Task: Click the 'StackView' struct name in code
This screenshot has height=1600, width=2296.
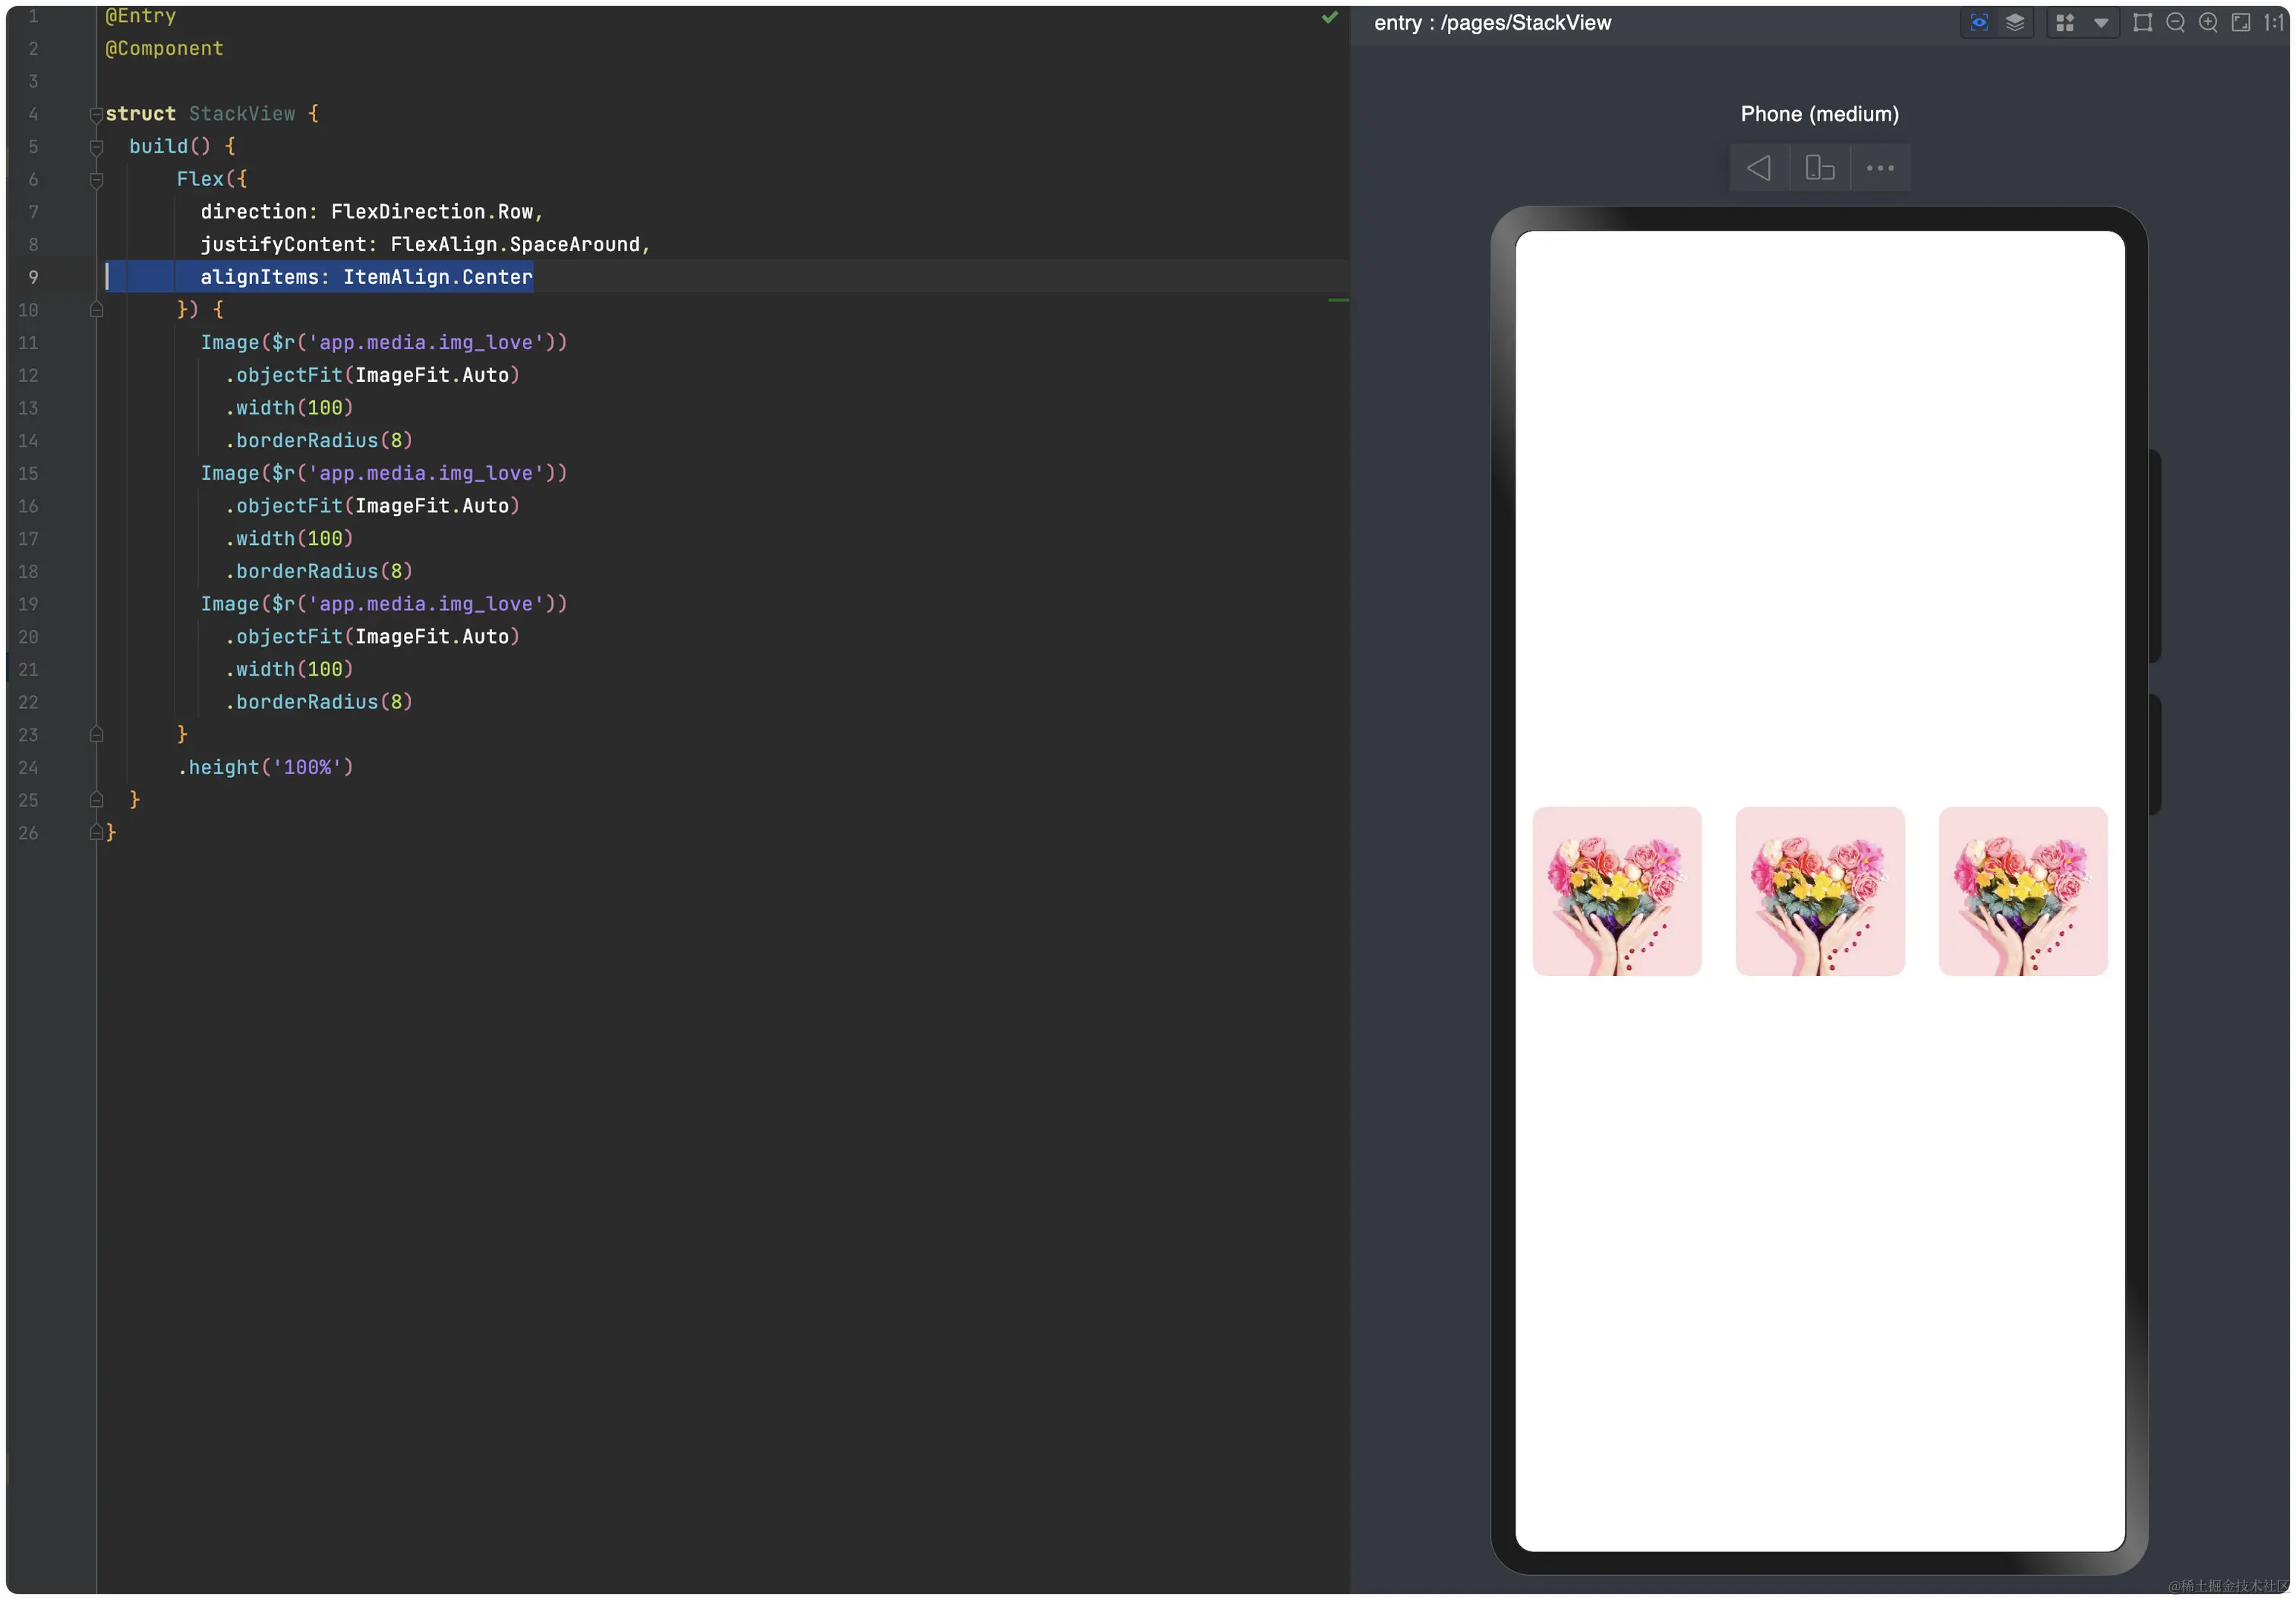Action: pyautogui.click(x=242, y=114)
